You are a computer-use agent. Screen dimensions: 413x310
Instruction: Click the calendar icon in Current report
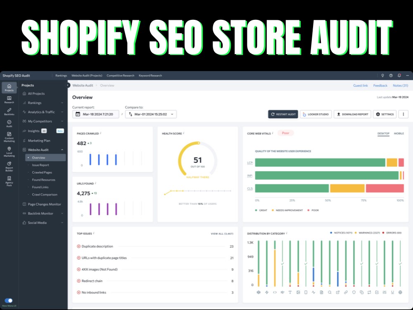click(78, 114)
